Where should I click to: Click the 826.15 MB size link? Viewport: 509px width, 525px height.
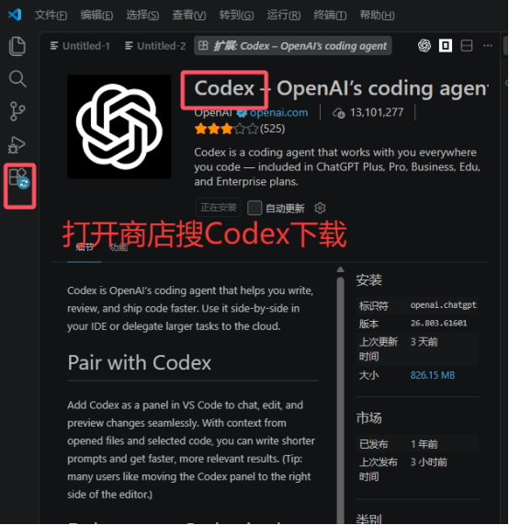[x=433, y=375]
